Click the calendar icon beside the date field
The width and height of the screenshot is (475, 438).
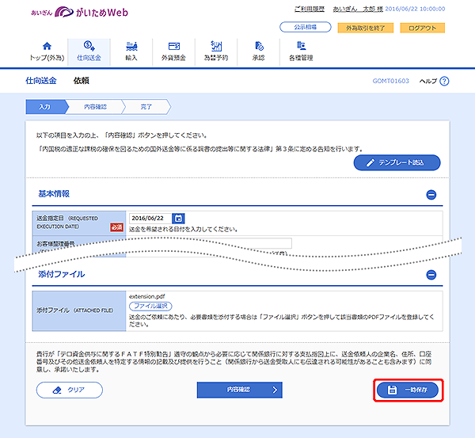(x=178, y=219)
